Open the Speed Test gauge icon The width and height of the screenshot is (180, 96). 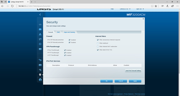(x=40, y=44)
